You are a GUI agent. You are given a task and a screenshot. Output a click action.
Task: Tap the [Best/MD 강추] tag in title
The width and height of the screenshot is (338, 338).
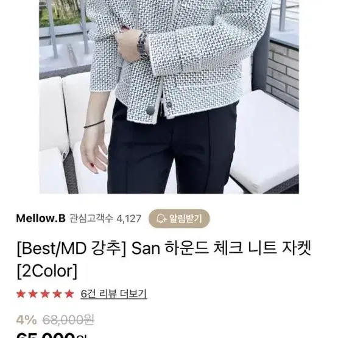point(72,248)
